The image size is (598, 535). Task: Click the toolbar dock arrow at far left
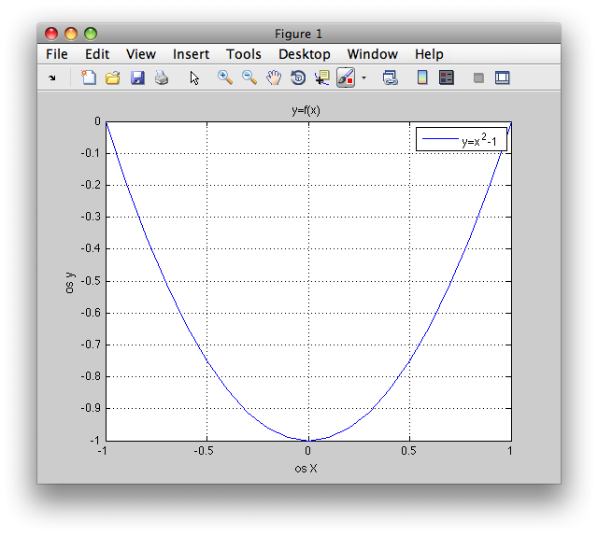point(52,78)
